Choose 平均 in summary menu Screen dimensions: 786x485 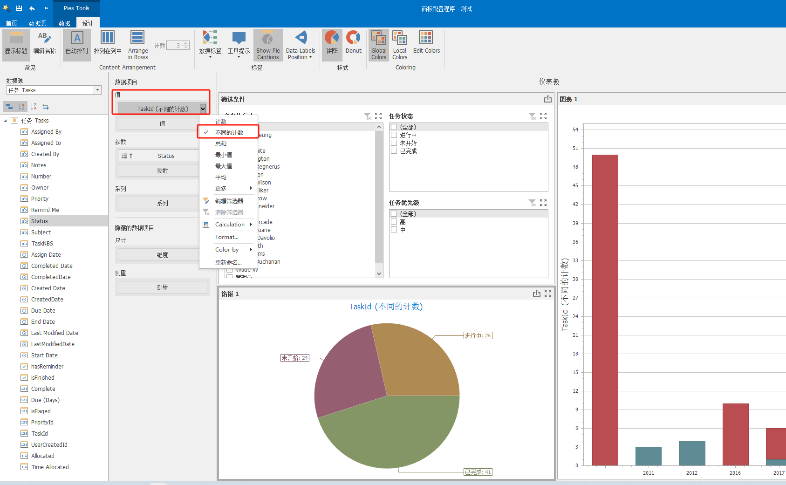pyautogui.click(x=229, y=177)
